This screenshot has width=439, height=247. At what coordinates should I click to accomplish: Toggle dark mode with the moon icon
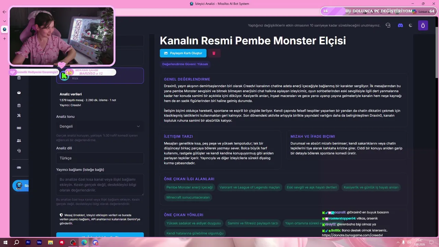(411, 25)
